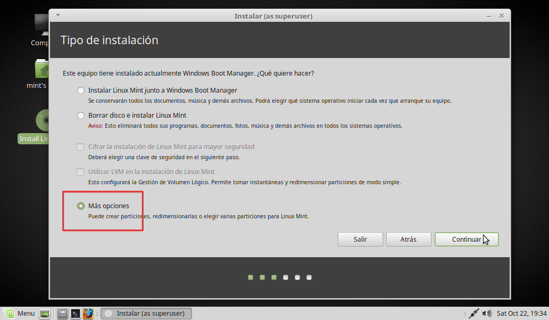The width and height of the screenshot is (549, 320).
Task: Choose the Borrar disco e instalar option
Action: (81, 116)
